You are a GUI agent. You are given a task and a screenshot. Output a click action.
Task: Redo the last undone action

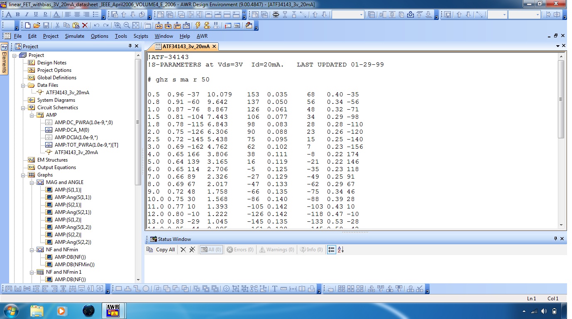[x=105, y=25]
